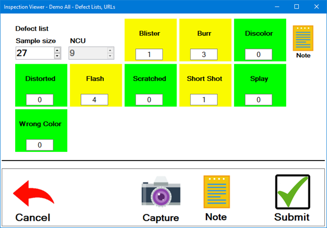Select the yellow Burr defect tile
The image size is (327, 228).
click(x=204, y=34)
